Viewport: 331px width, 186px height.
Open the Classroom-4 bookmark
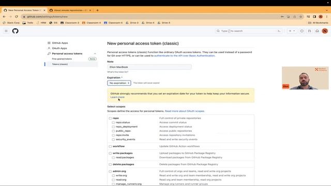(92, 23)
